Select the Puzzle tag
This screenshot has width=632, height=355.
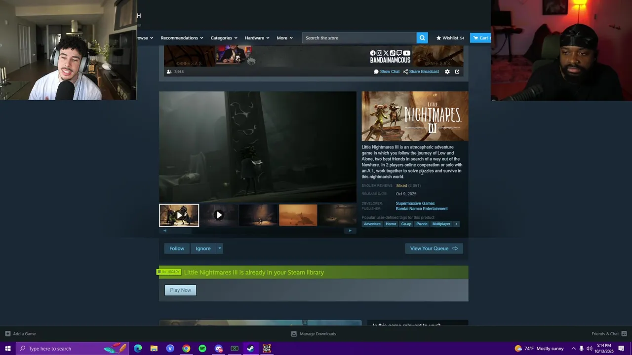click(x=422, y=224)
